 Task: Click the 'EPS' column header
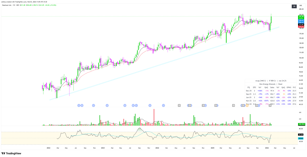(255, 88)
